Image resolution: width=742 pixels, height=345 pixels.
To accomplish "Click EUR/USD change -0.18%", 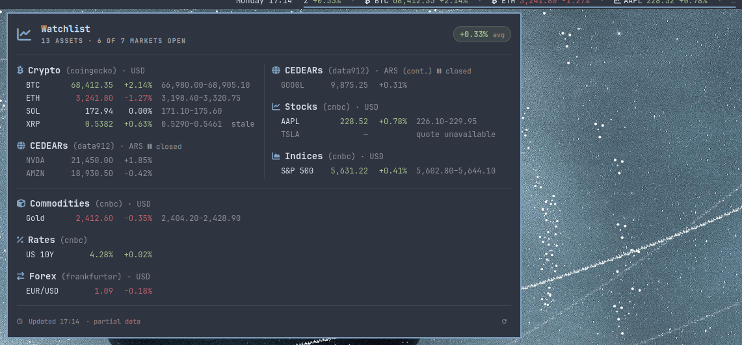I will point(138,291).
